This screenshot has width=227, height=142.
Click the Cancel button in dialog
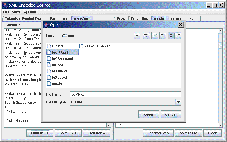171,114
